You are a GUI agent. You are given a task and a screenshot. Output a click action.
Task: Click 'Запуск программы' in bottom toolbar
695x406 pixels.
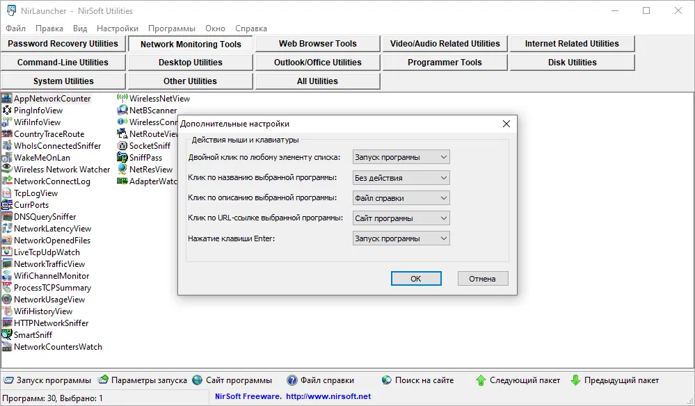point(47,380)
